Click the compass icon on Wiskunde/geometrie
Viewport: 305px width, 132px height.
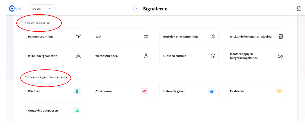coord(78,56)
